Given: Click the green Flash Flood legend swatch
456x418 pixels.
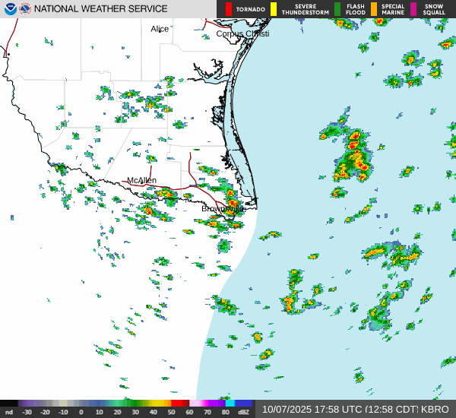Looking at the screenshot, I should coord(337,9).
